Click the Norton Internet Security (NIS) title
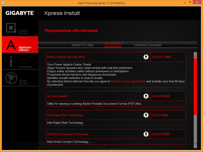203x152 pixels. [x=66, y=57]
